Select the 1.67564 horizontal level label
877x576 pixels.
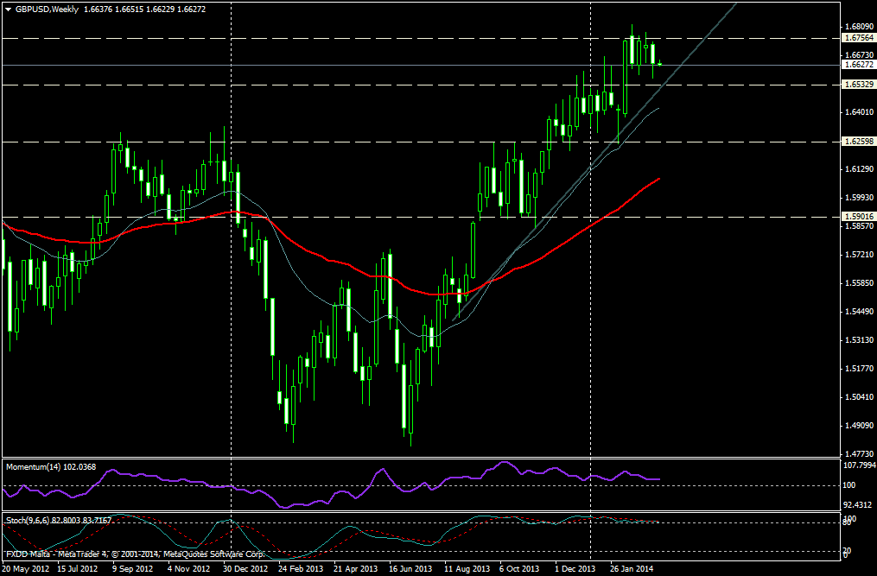859,38
